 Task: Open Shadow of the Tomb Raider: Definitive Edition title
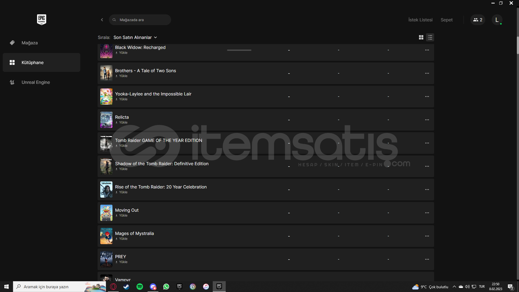(162, 164)
